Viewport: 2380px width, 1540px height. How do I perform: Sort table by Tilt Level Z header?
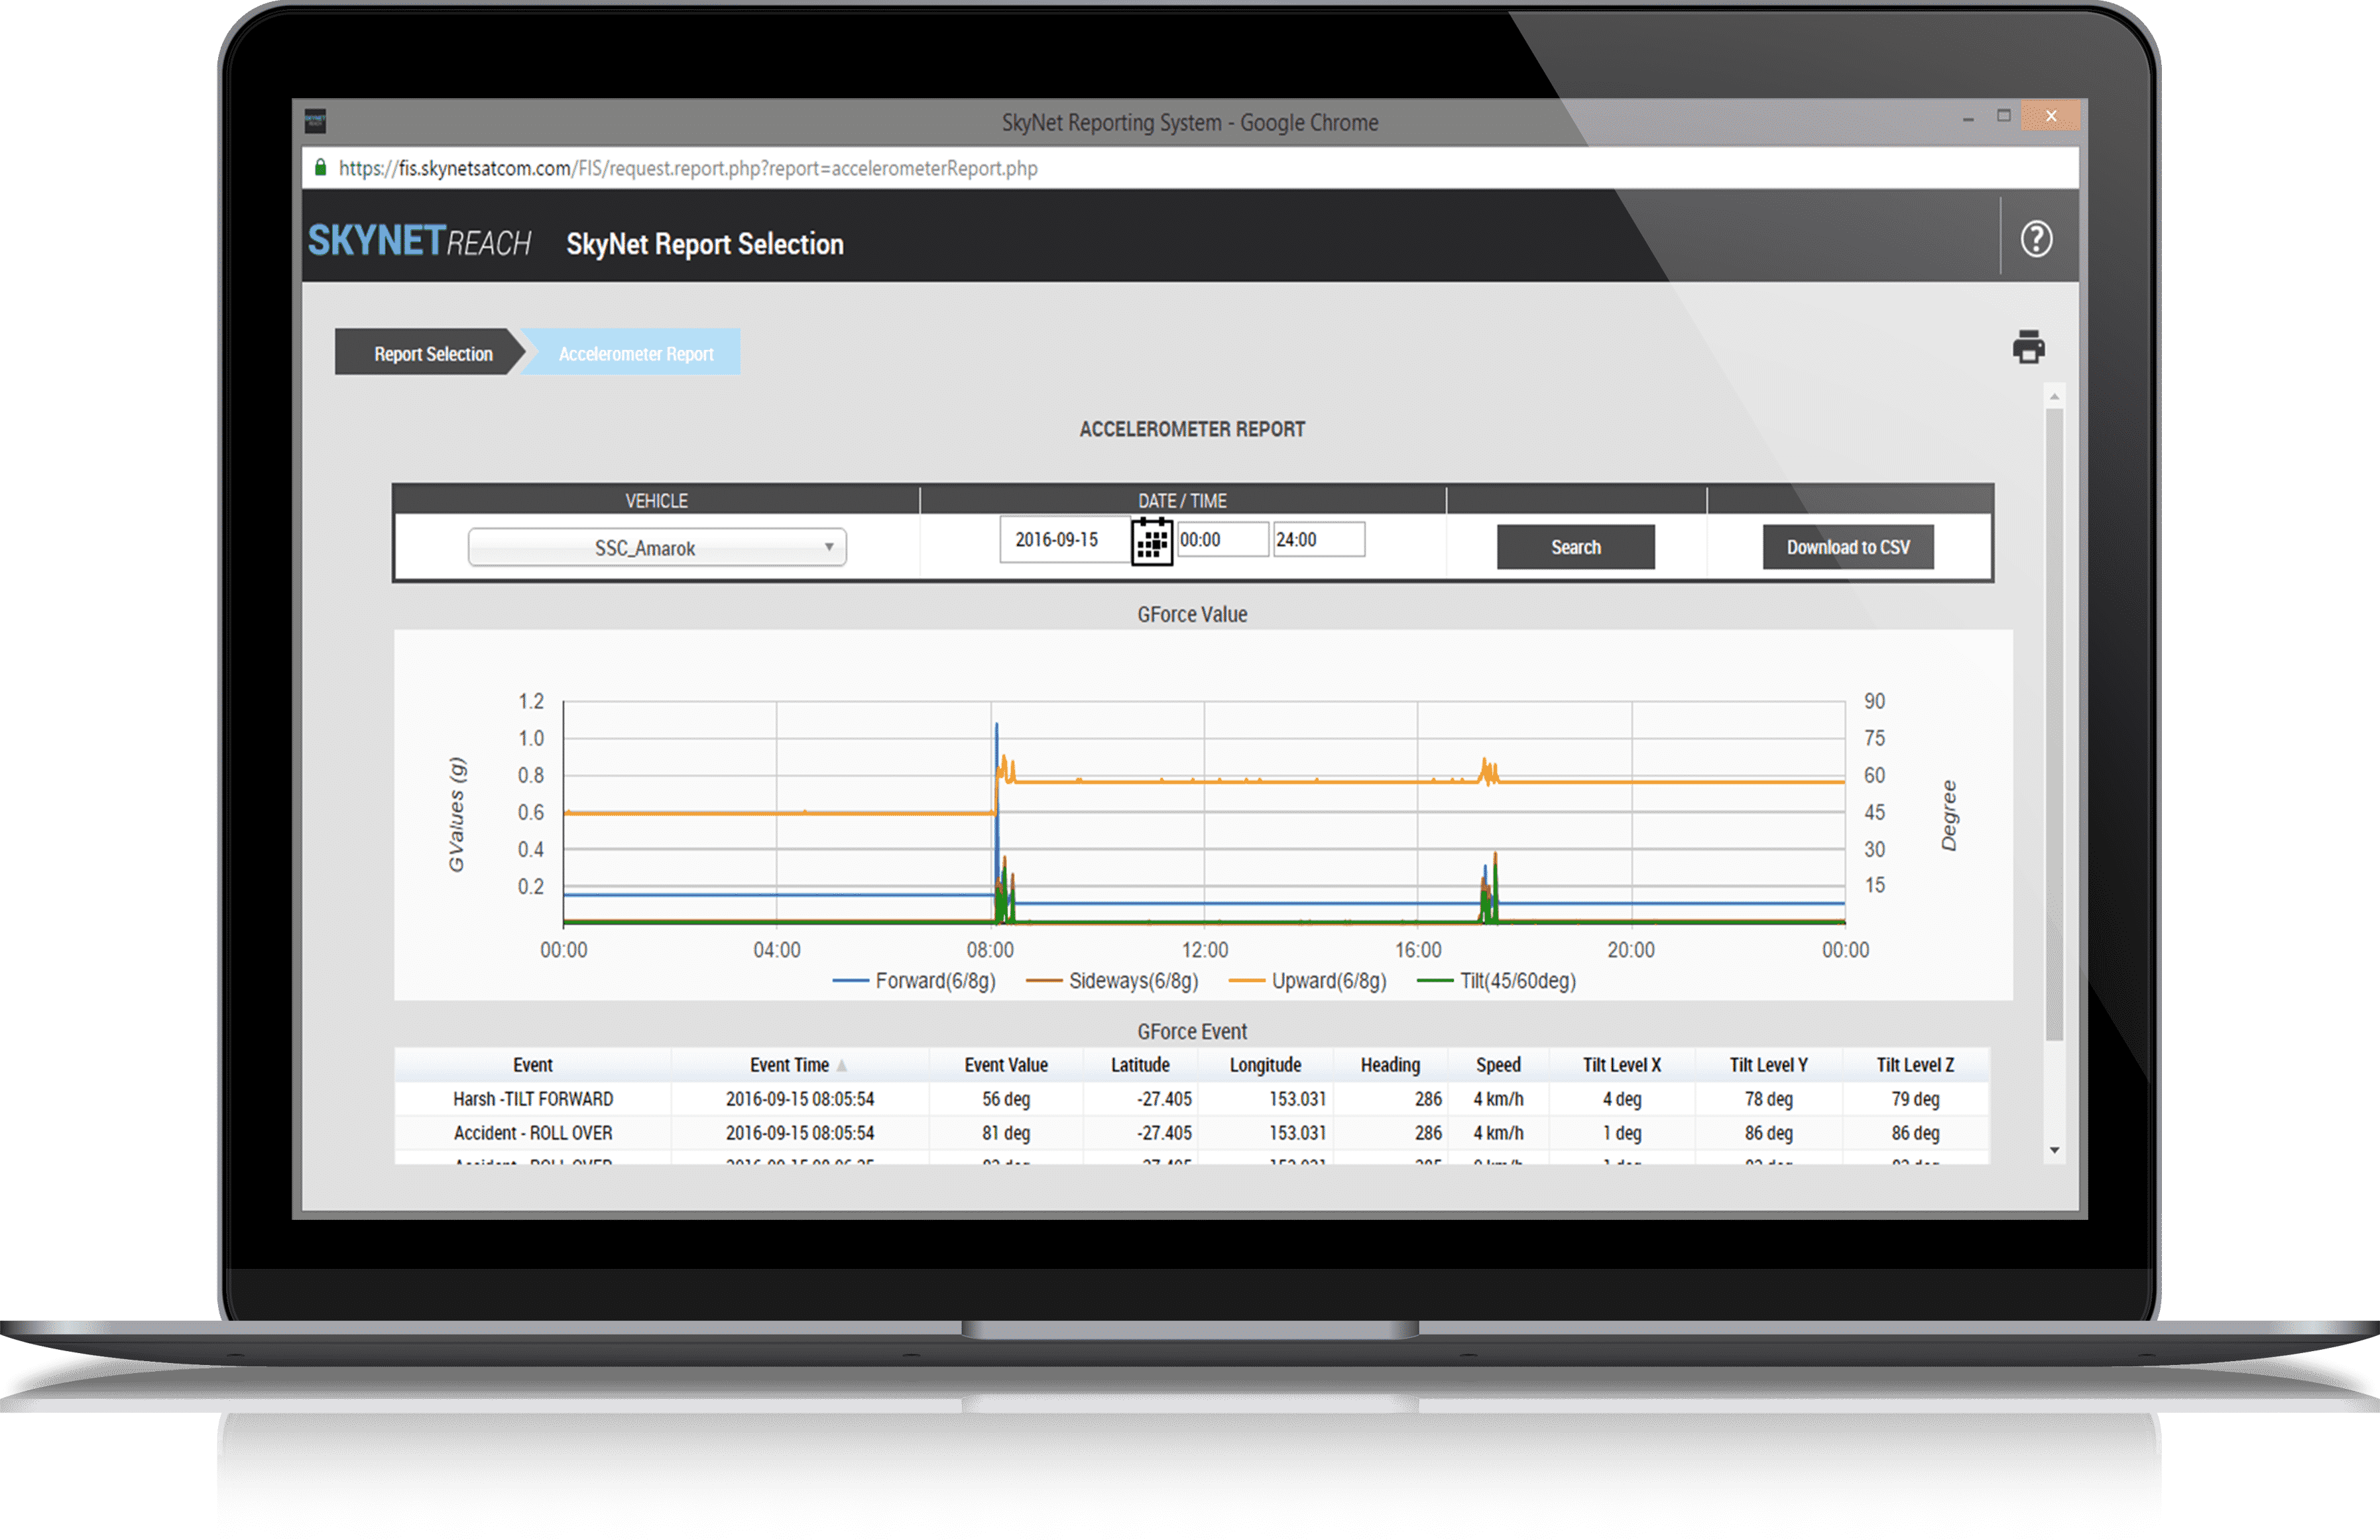(1915, 1066)
